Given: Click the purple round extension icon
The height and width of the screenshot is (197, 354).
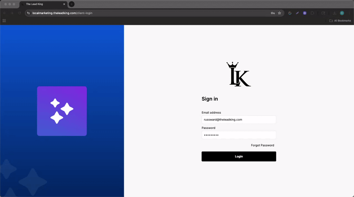Looking at the screenshot, I should (x=305, y=13).
